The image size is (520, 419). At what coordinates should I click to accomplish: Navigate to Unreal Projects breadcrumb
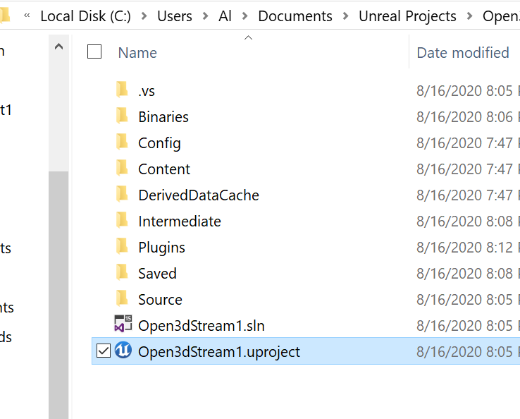pos(407,16)
